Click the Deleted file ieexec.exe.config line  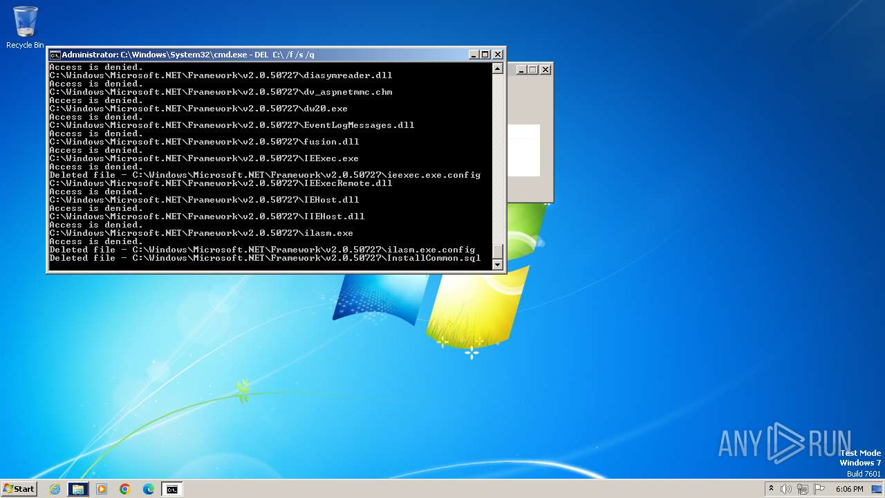(x=265, y=175)
